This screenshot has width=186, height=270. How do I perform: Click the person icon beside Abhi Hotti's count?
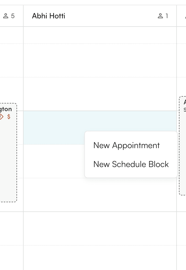160,15
